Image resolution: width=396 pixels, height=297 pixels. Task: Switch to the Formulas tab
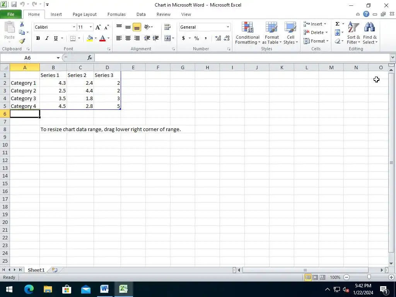[116, 14]
